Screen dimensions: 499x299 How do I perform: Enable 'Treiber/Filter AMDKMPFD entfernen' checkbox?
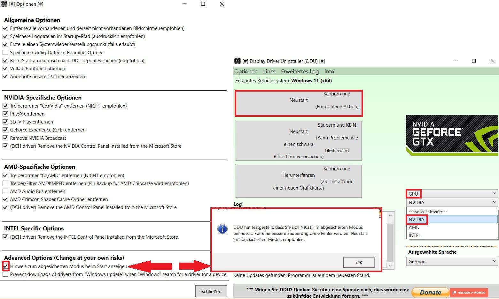(5, 183)
